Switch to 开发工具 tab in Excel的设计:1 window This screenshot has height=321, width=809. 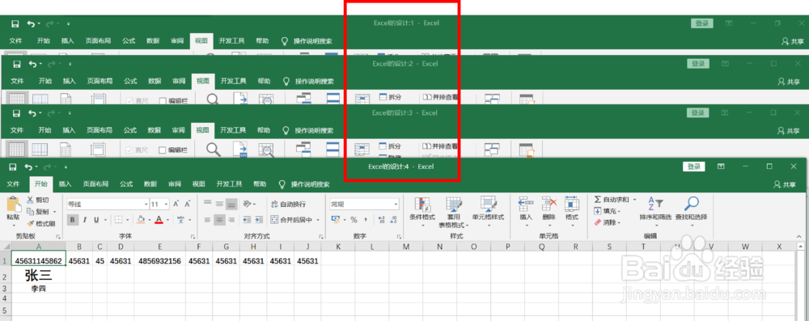click(x=231, y=40)
